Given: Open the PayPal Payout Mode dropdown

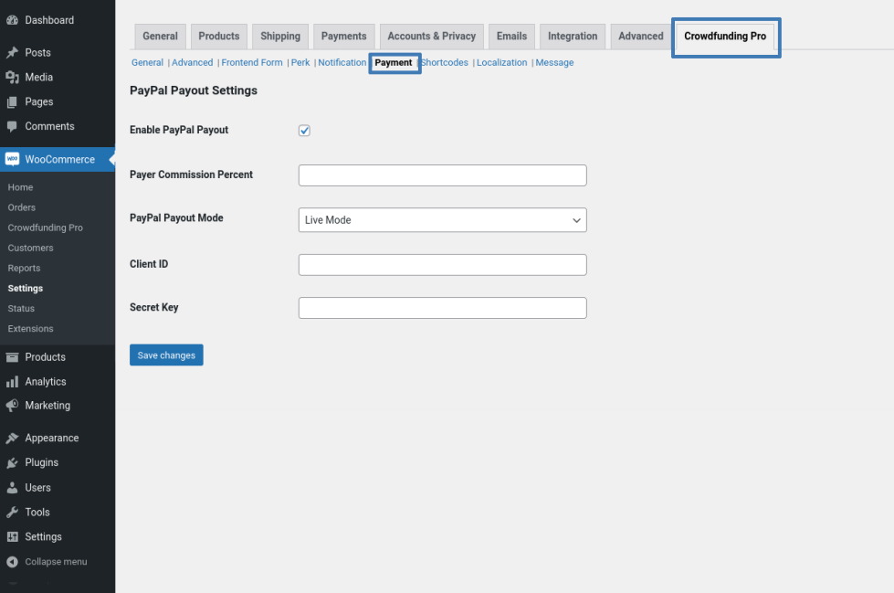Looking at the screenshot, I should [x=443, y=219].
